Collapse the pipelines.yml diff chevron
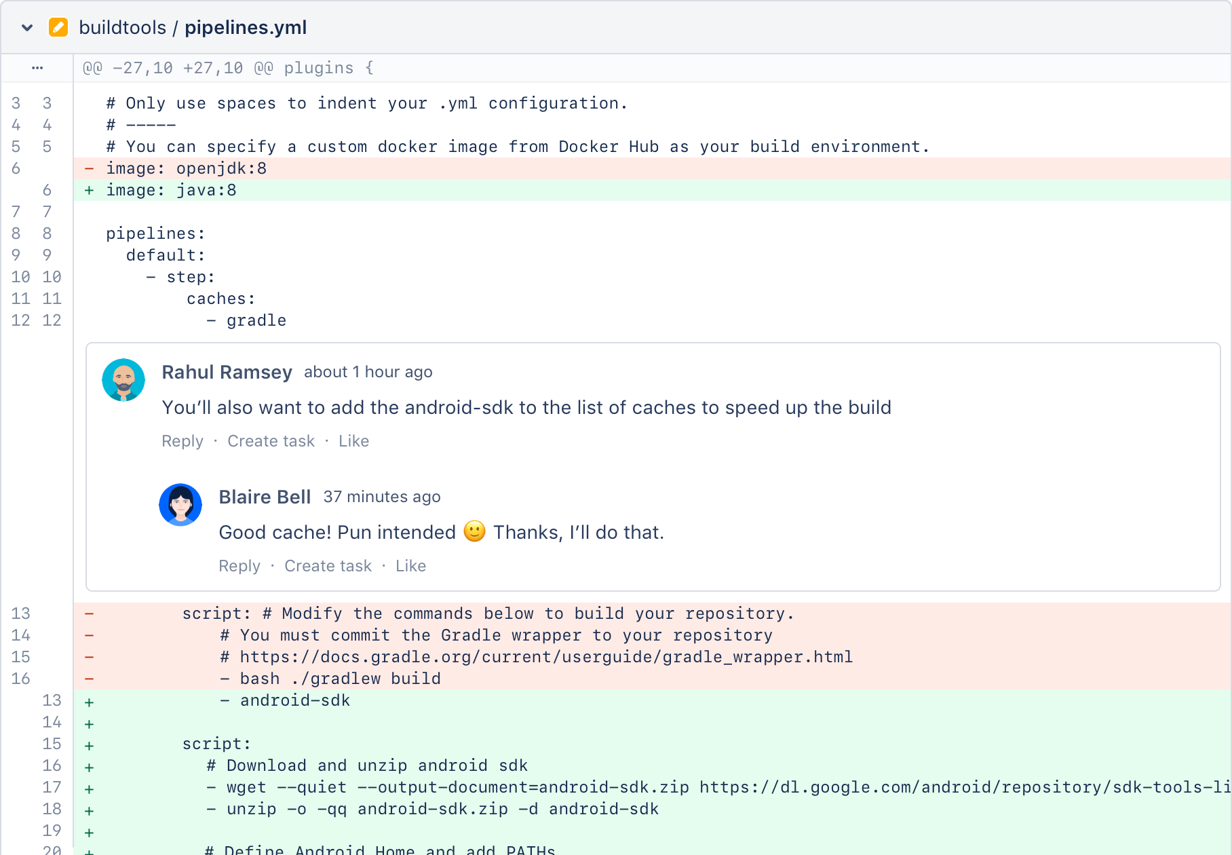 [x=26, y=28]
